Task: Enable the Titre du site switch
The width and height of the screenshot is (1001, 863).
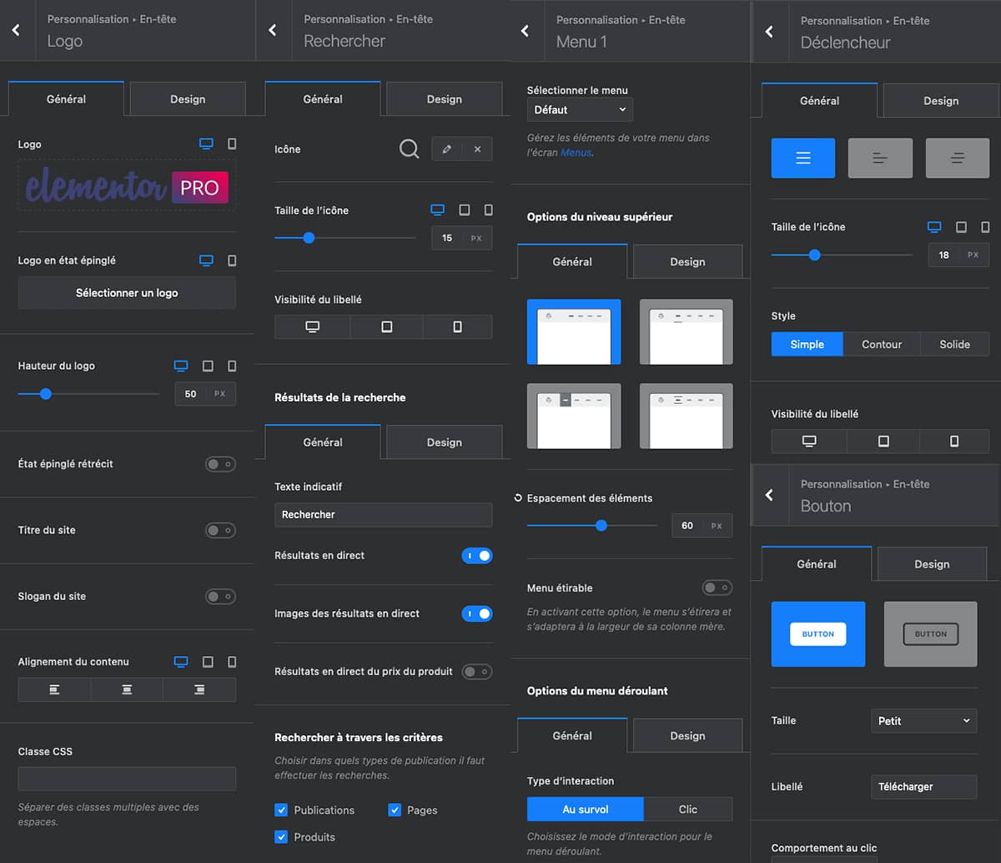Action: click(221, 530)
